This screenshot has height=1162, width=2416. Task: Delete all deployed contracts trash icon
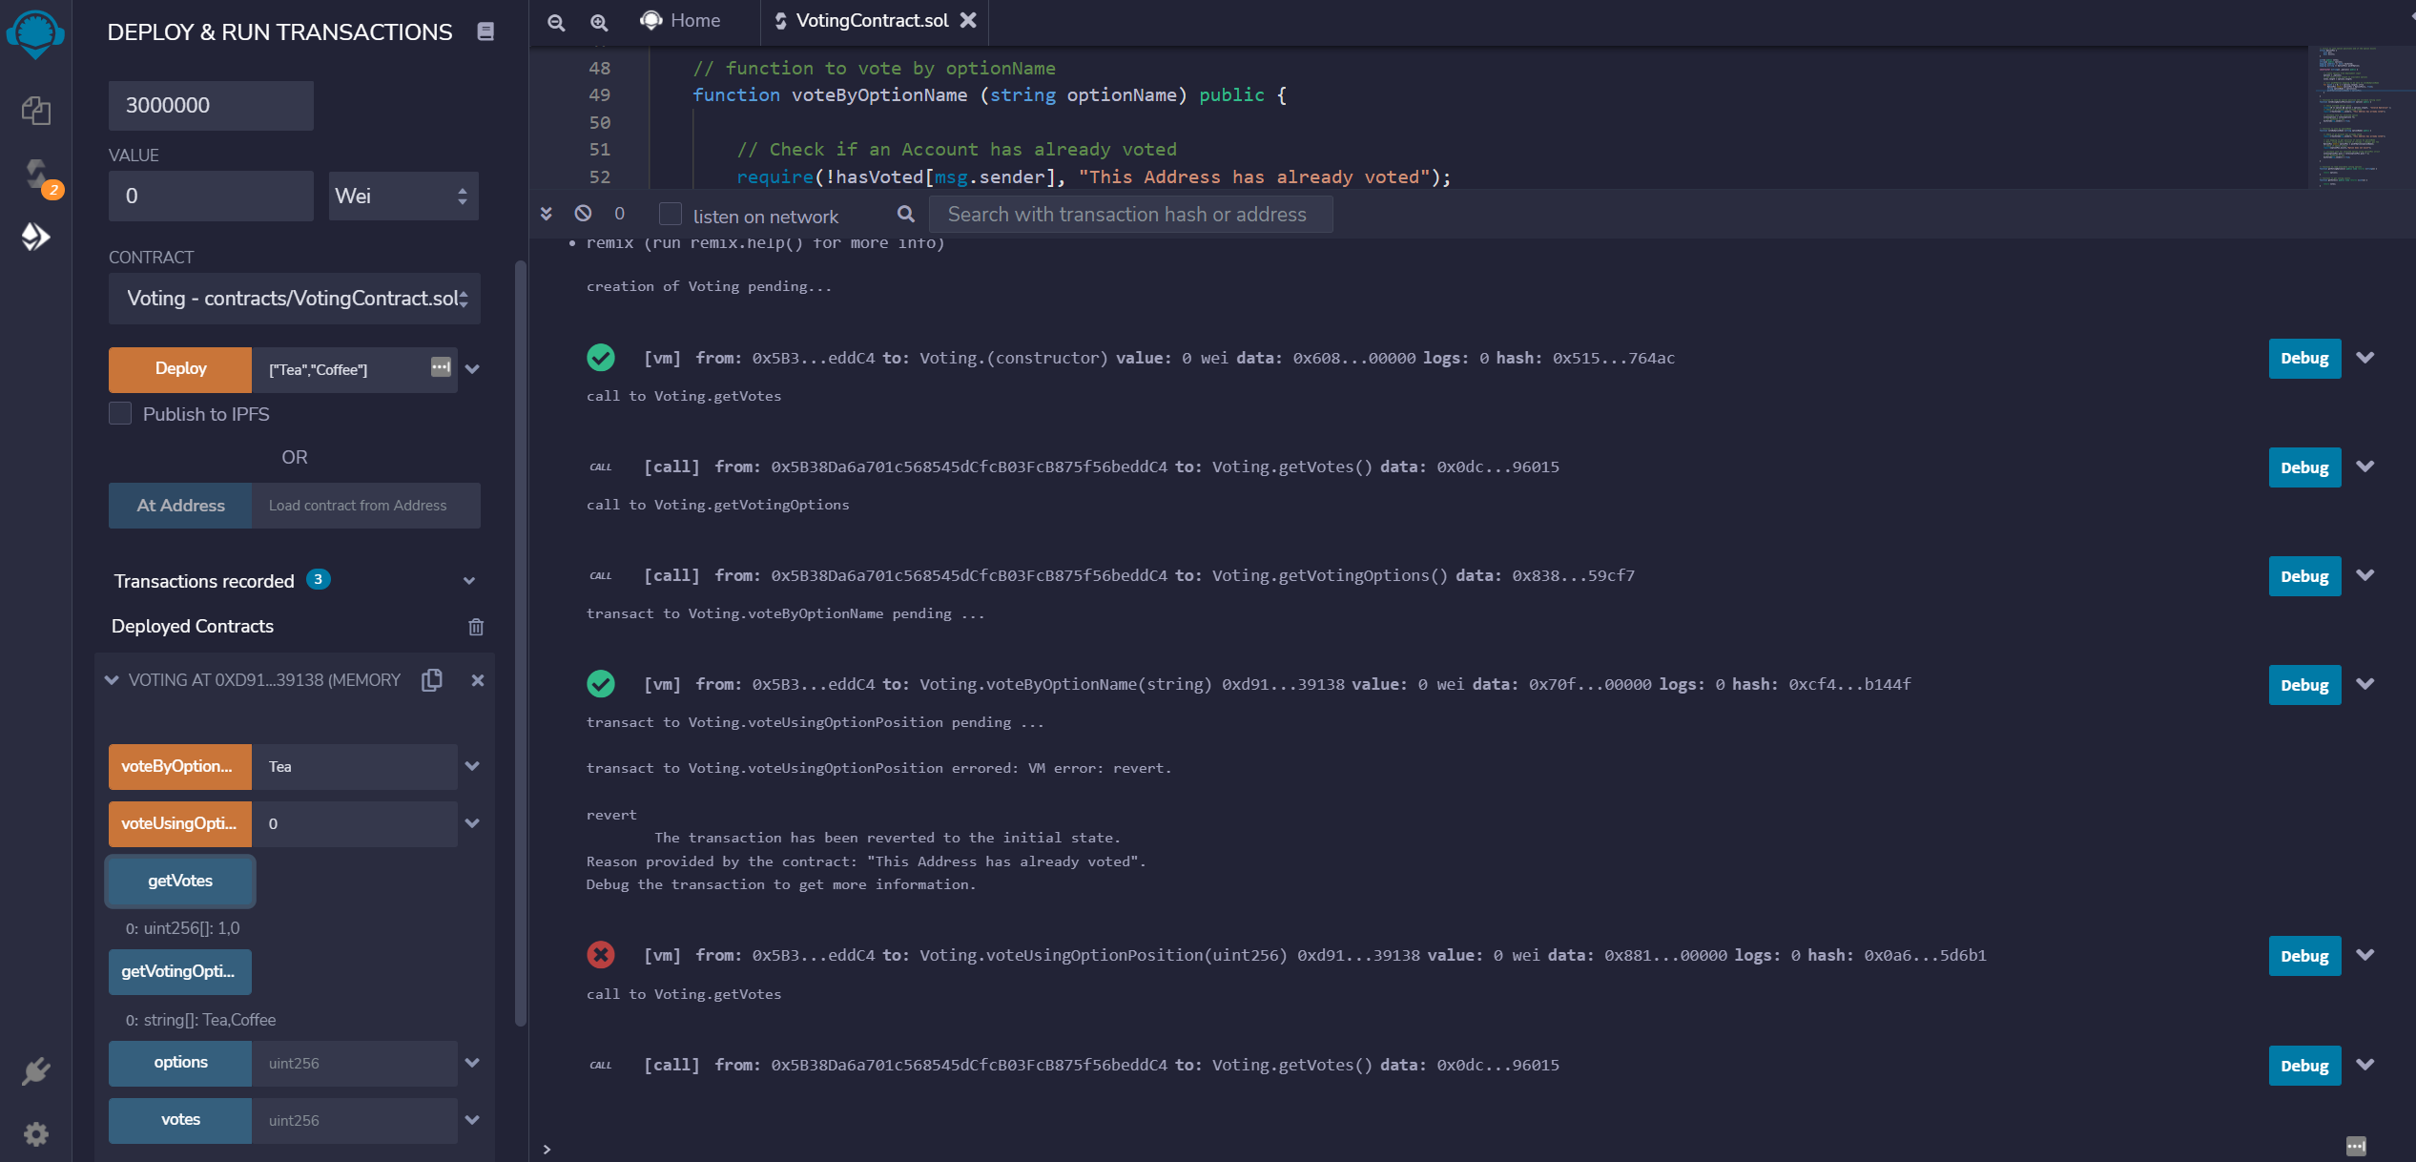coord(476,627)
